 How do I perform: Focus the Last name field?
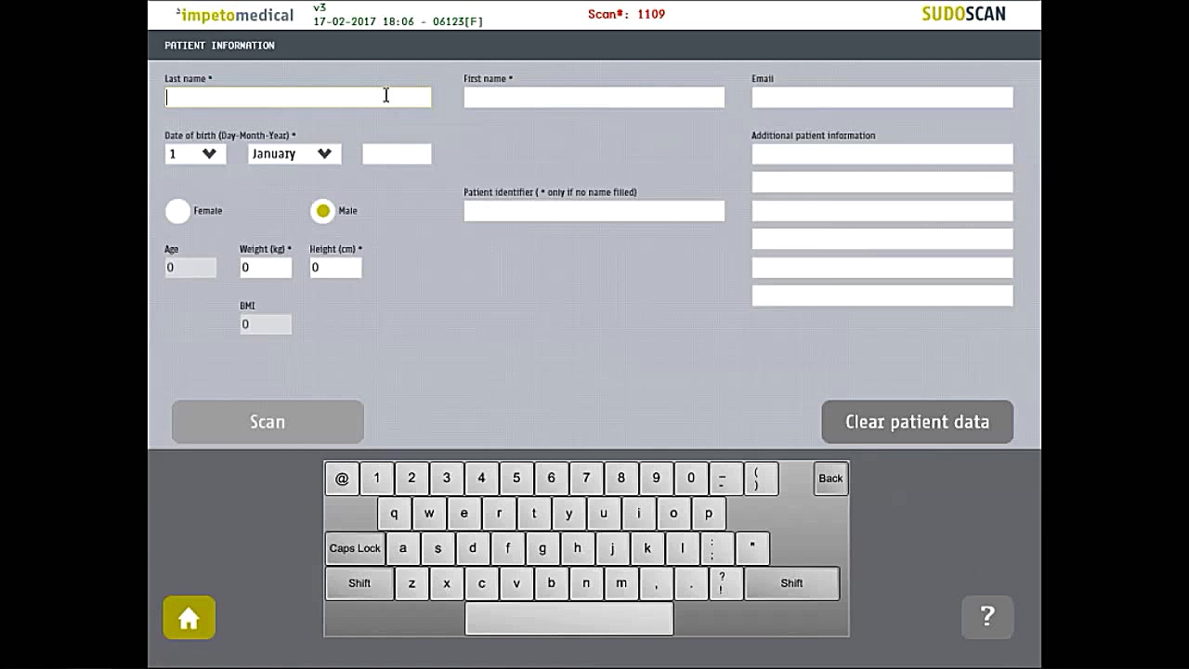(x=298, y=98)
